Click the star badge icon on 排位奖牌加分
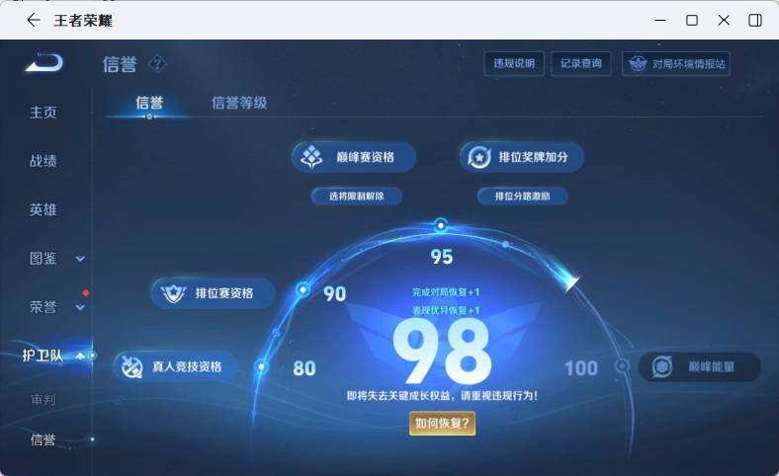The image size is (779, 476). click(x=478, y=157)
